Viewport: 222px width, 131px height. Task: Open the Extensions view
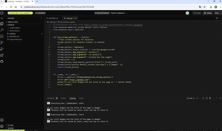2,55
